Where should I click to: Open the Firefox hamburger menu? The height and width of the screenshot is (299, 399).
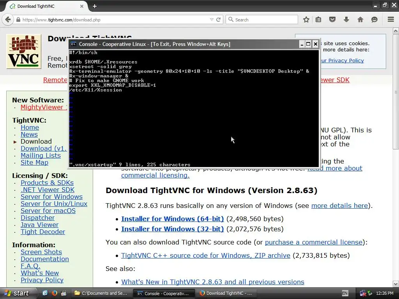[391, 19]
